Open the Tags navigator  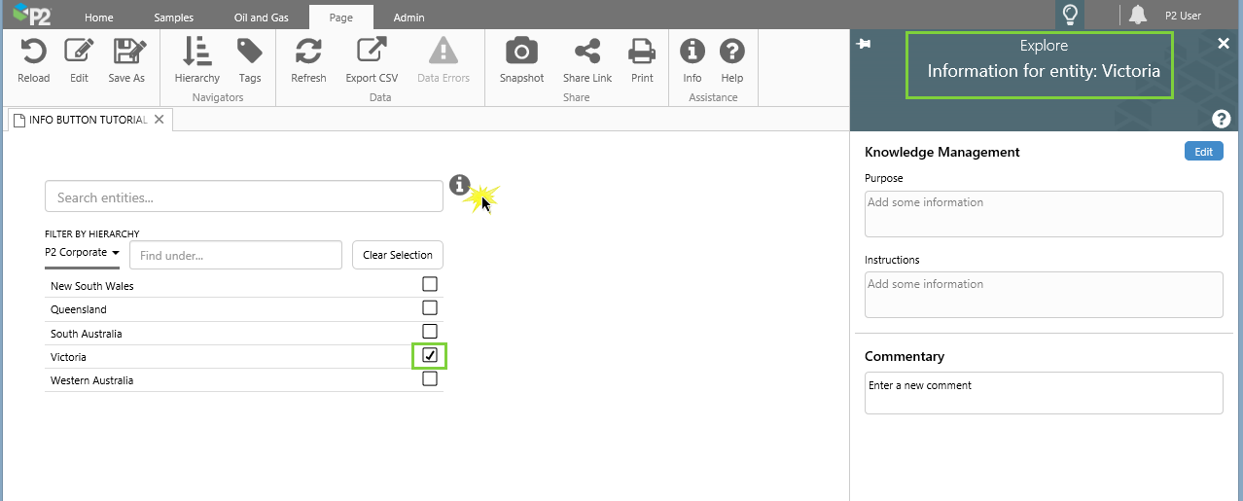[250, 52]
